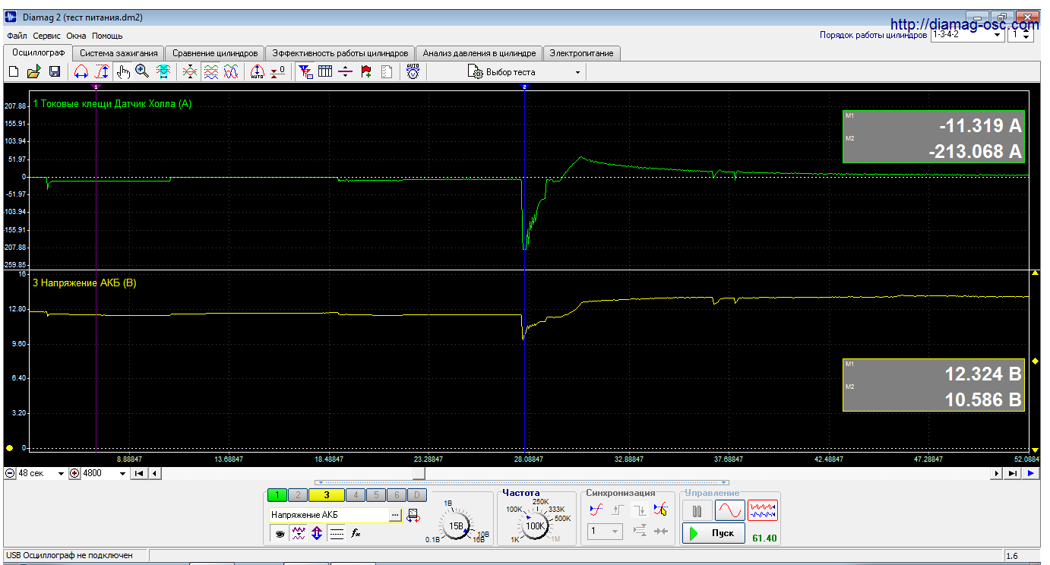Click the ellipsis button beside Напряжение АКБ
The image size is (1050, 565).
pos(395,515)
